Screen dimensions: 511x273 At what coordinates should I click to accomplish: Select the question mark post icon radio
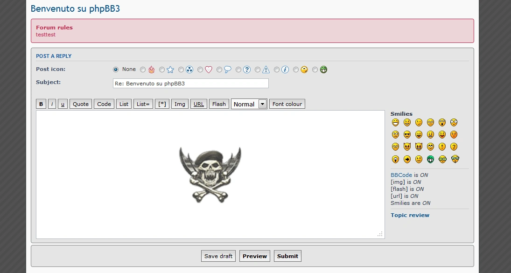click(x=238, y=70)
